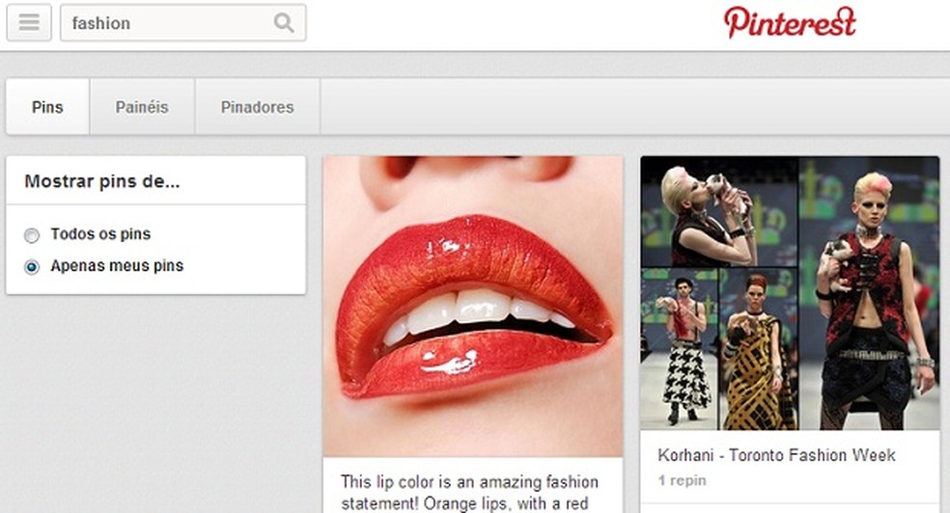Switch to the Pinadores tab
This screenshot has width=950, height=513.
click(258, 107)
